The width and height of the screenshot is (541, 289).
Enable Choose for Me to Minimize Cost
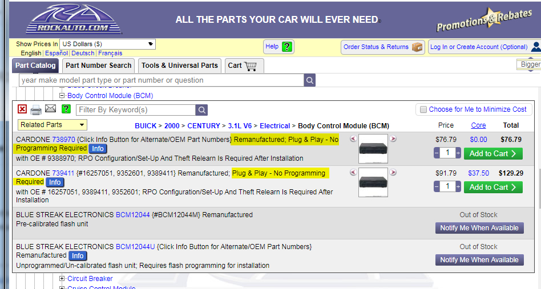[x=423, y=109]
